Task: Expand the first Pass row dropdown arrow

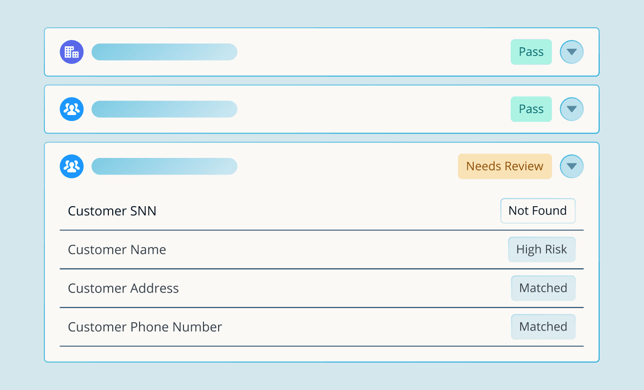Action: (571, 52)
